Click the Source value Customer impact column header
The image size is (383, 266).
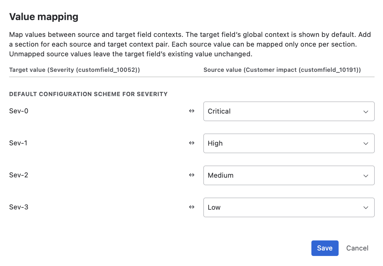tap(282, 70)
